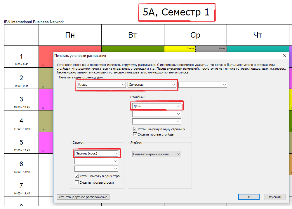Open the Класс dropdown

101,85
